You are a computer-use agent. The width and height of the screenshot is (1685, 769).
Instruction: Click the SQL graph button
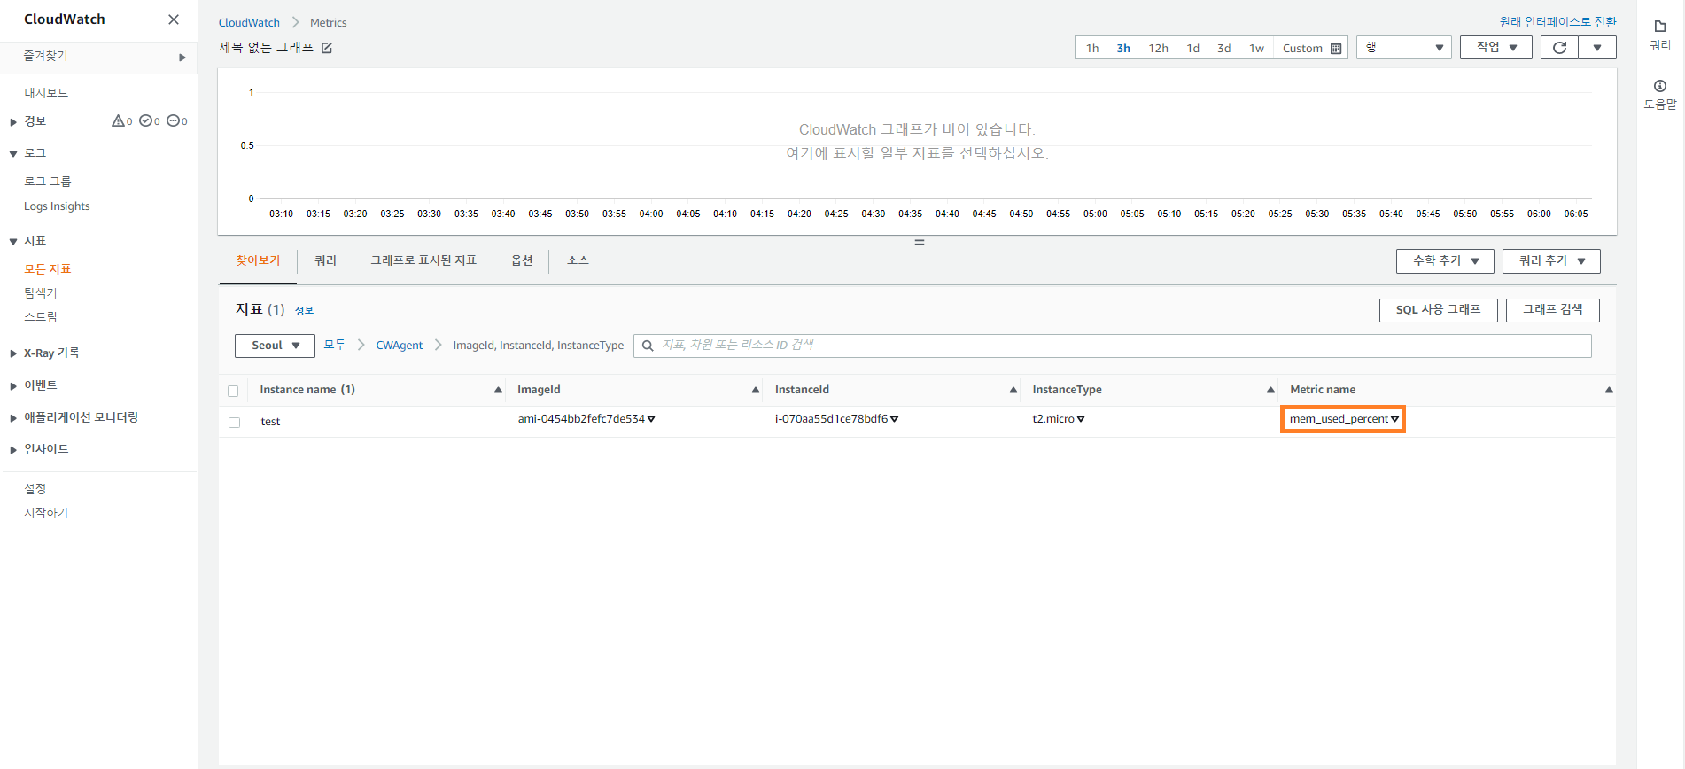click(x=1438, y=310)
